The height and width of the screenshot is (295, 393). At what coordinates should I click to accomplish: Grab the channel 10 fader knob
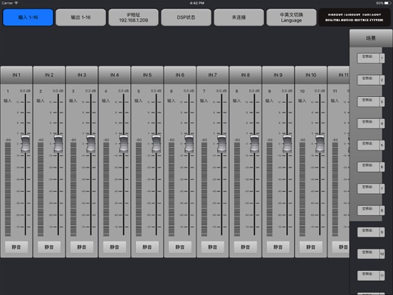click(320, 144)
